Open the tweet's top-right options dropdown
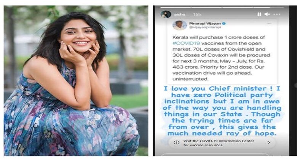 (269, 24)
